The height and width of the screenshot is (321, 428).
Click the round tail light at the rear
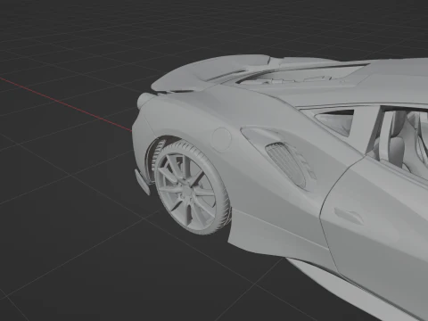point(144,100)
